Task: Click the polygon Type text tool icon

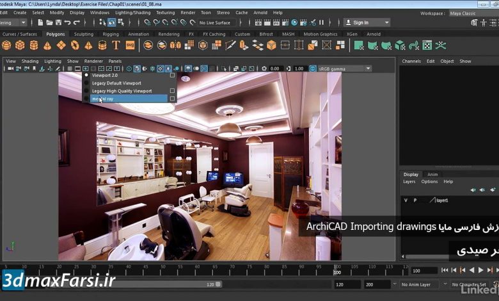Action: (x=116, y=45)
